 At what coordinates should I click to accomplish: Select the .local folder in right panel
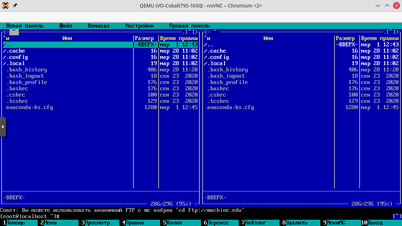pyautogui.click(x=301, y=63)
